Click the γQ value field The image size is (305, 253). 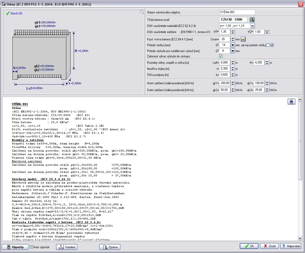click(259, 32)
